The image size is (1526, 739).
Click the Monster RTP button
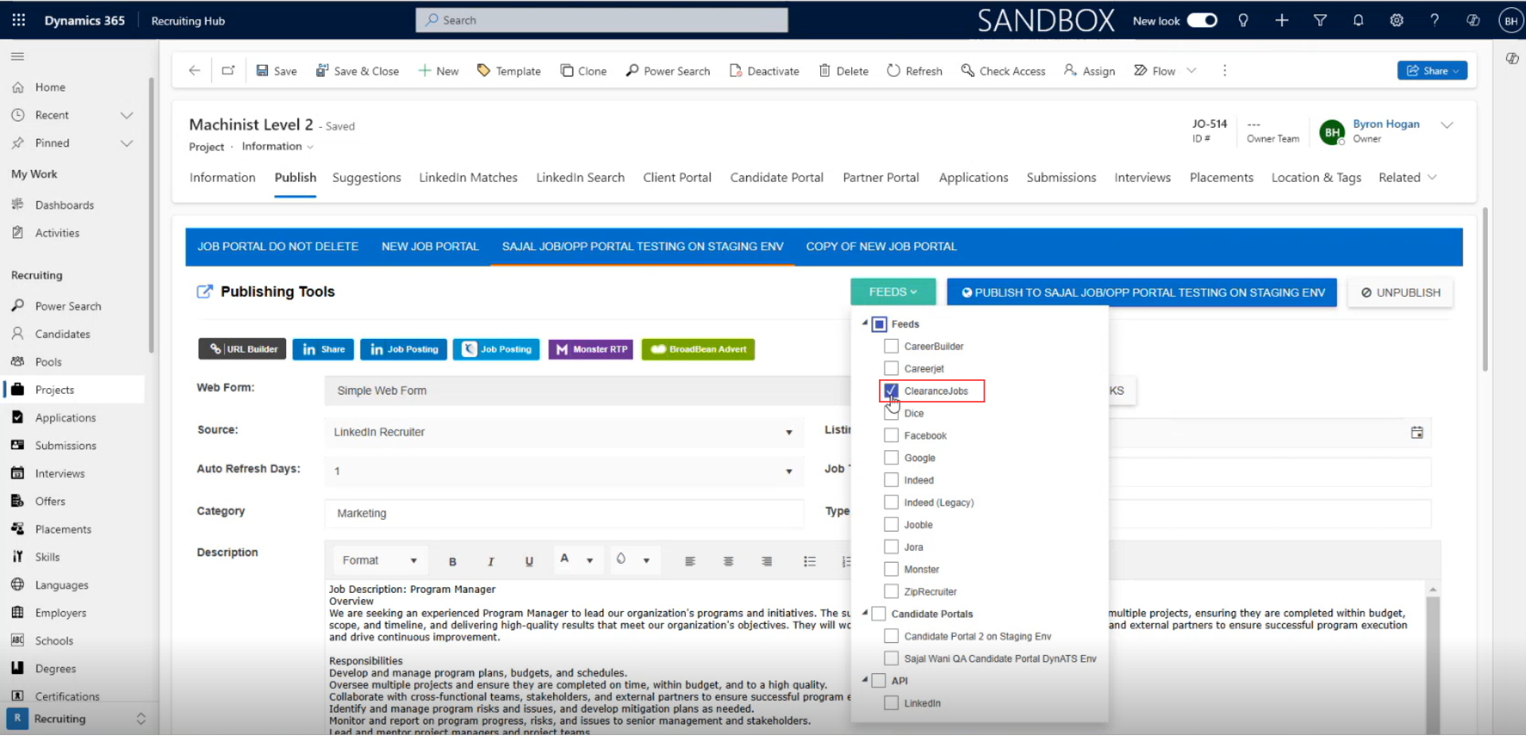pos(591,349)
